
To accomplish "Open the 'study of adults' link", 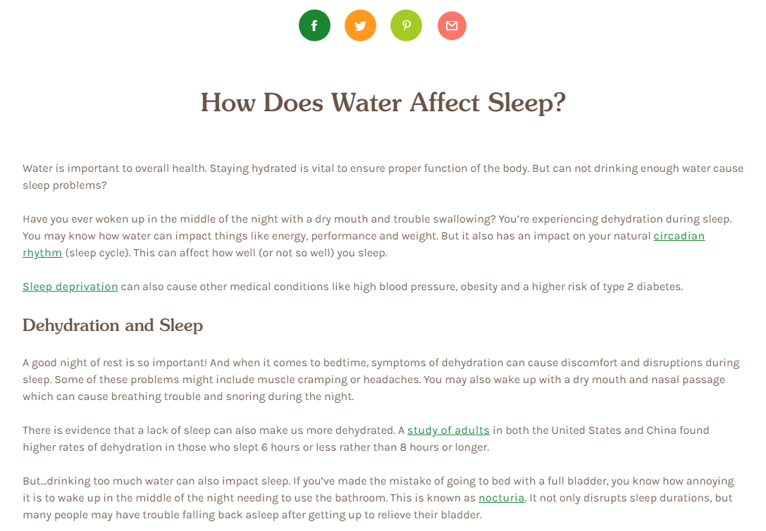I will coord(448,430).
